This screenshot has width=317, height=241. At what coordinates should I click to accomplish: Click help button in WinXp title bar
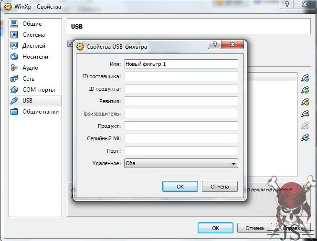[x=286, y=4]
